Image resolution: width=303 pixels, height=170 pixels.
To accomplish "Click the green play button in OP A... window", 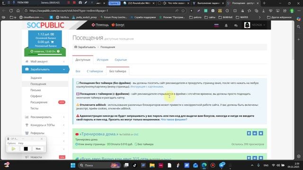I will pyautogui.click(x=13, y=149).
